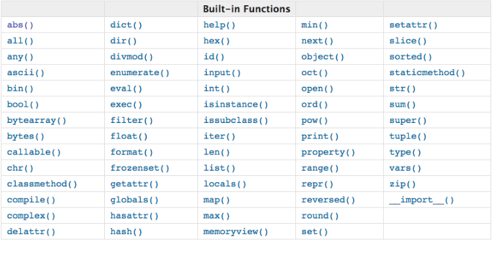Image resolution: width=501 pixels, height=261 pixels.
Task: Click the globals() link
Action: point(134,200)
